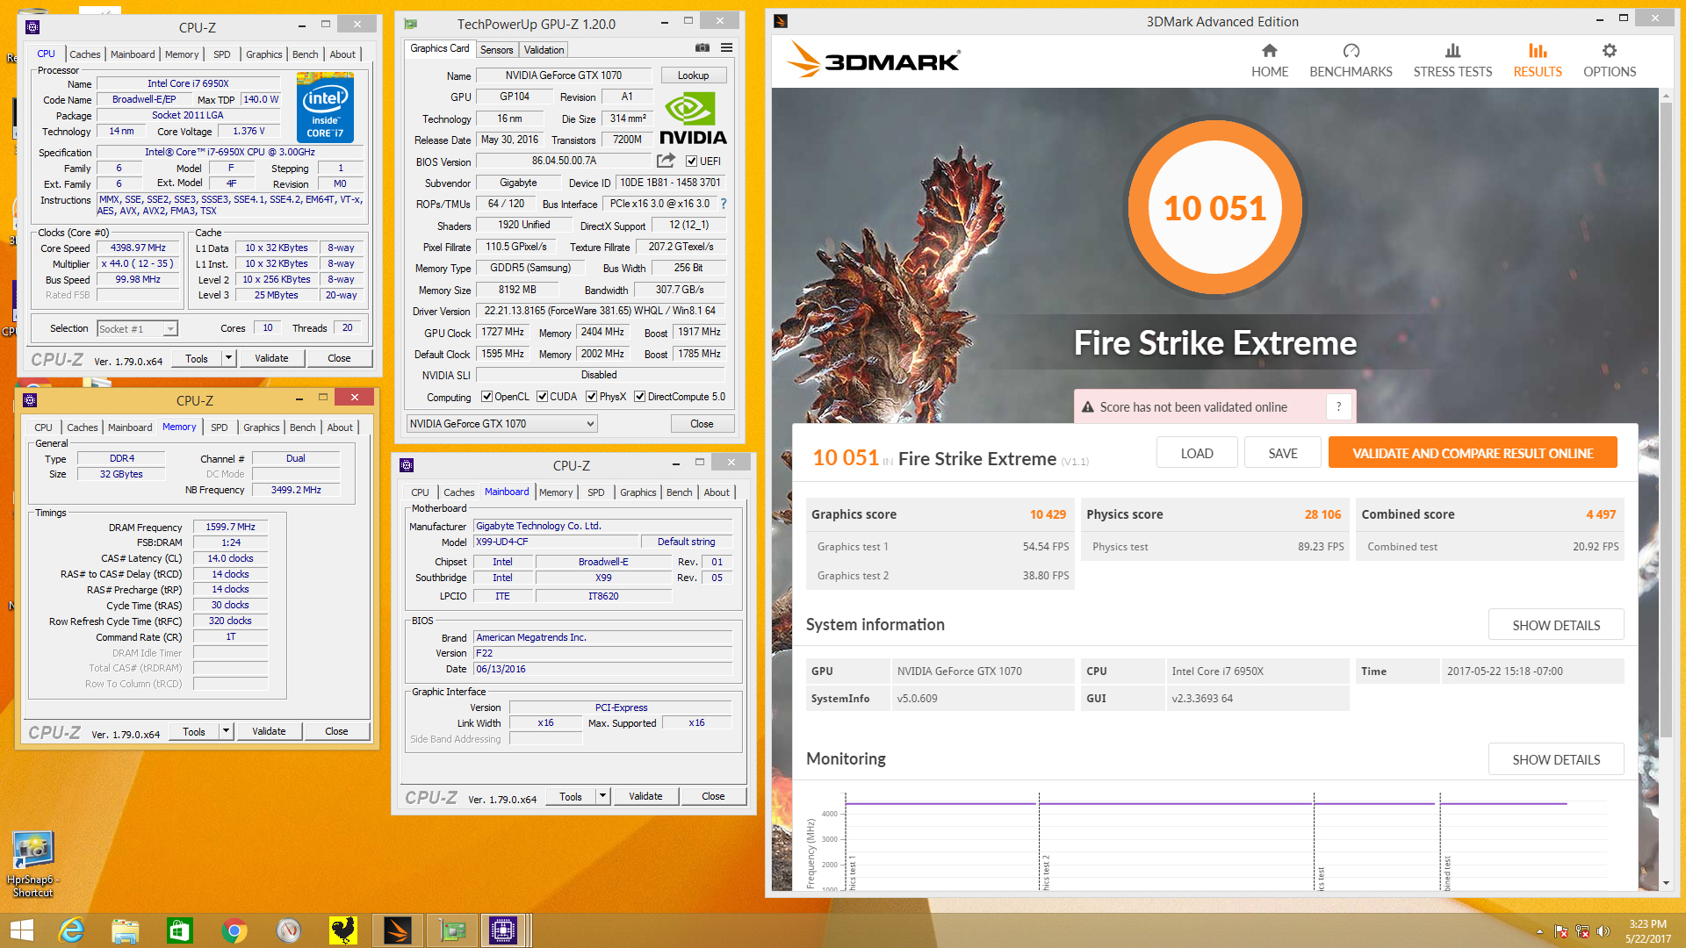Image resolution: width=1686 pixels, height=948 pixels.
Task: Click the BIOS version share/export icon
Action: [x=666, y=161]
